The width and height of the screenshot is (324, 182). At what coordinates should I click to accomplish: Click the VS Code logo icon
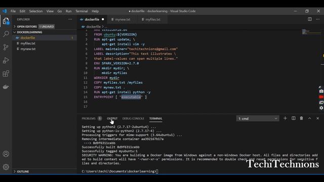5,11
